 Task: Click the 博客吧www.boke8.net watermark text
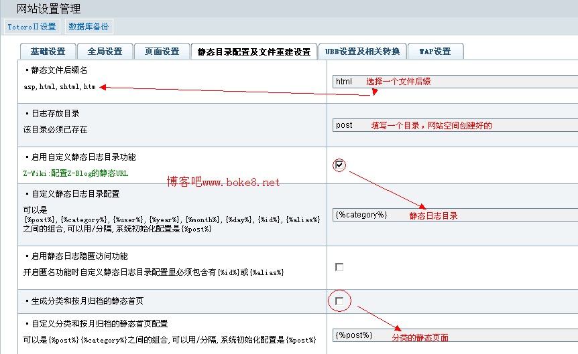[223, 182]
